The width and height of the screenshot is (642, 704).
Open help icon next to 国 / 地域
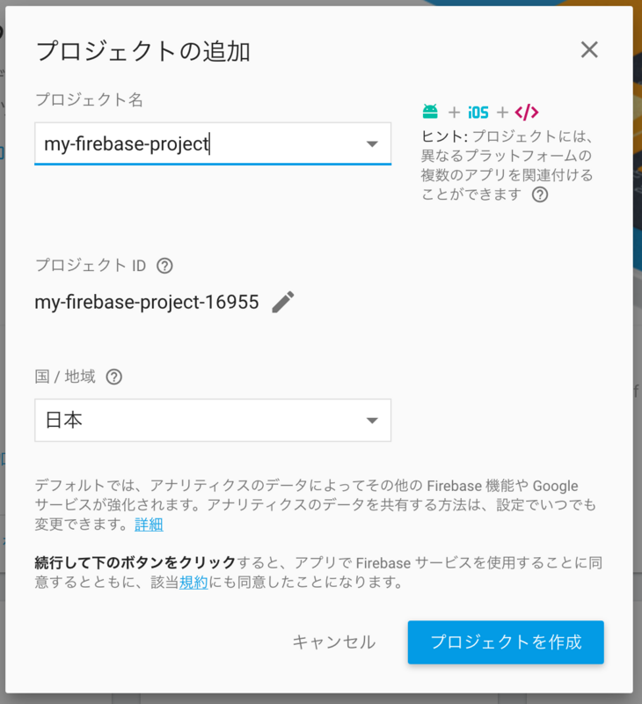(x=114, y=377)
